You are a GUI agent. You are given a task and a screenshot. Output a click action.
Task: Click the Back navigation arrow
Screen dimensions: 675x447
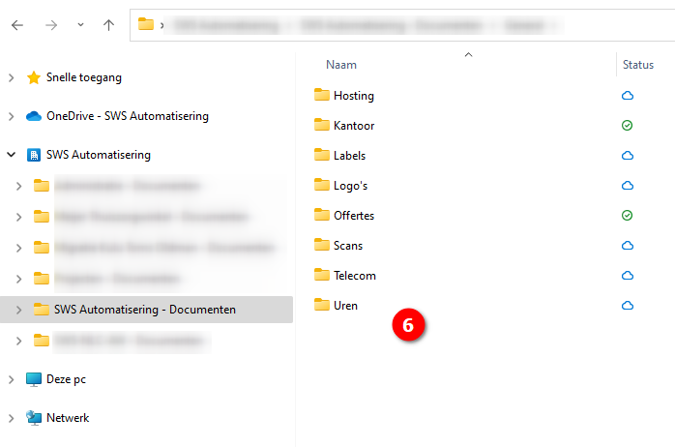tap(17, 25)
